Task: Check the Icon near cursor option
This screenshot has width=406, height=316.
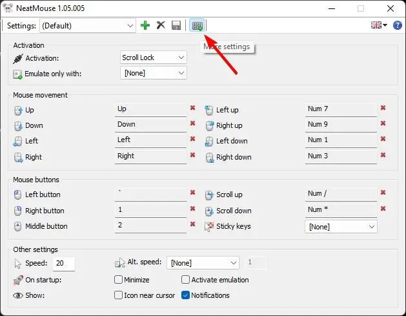Action: 119,295
